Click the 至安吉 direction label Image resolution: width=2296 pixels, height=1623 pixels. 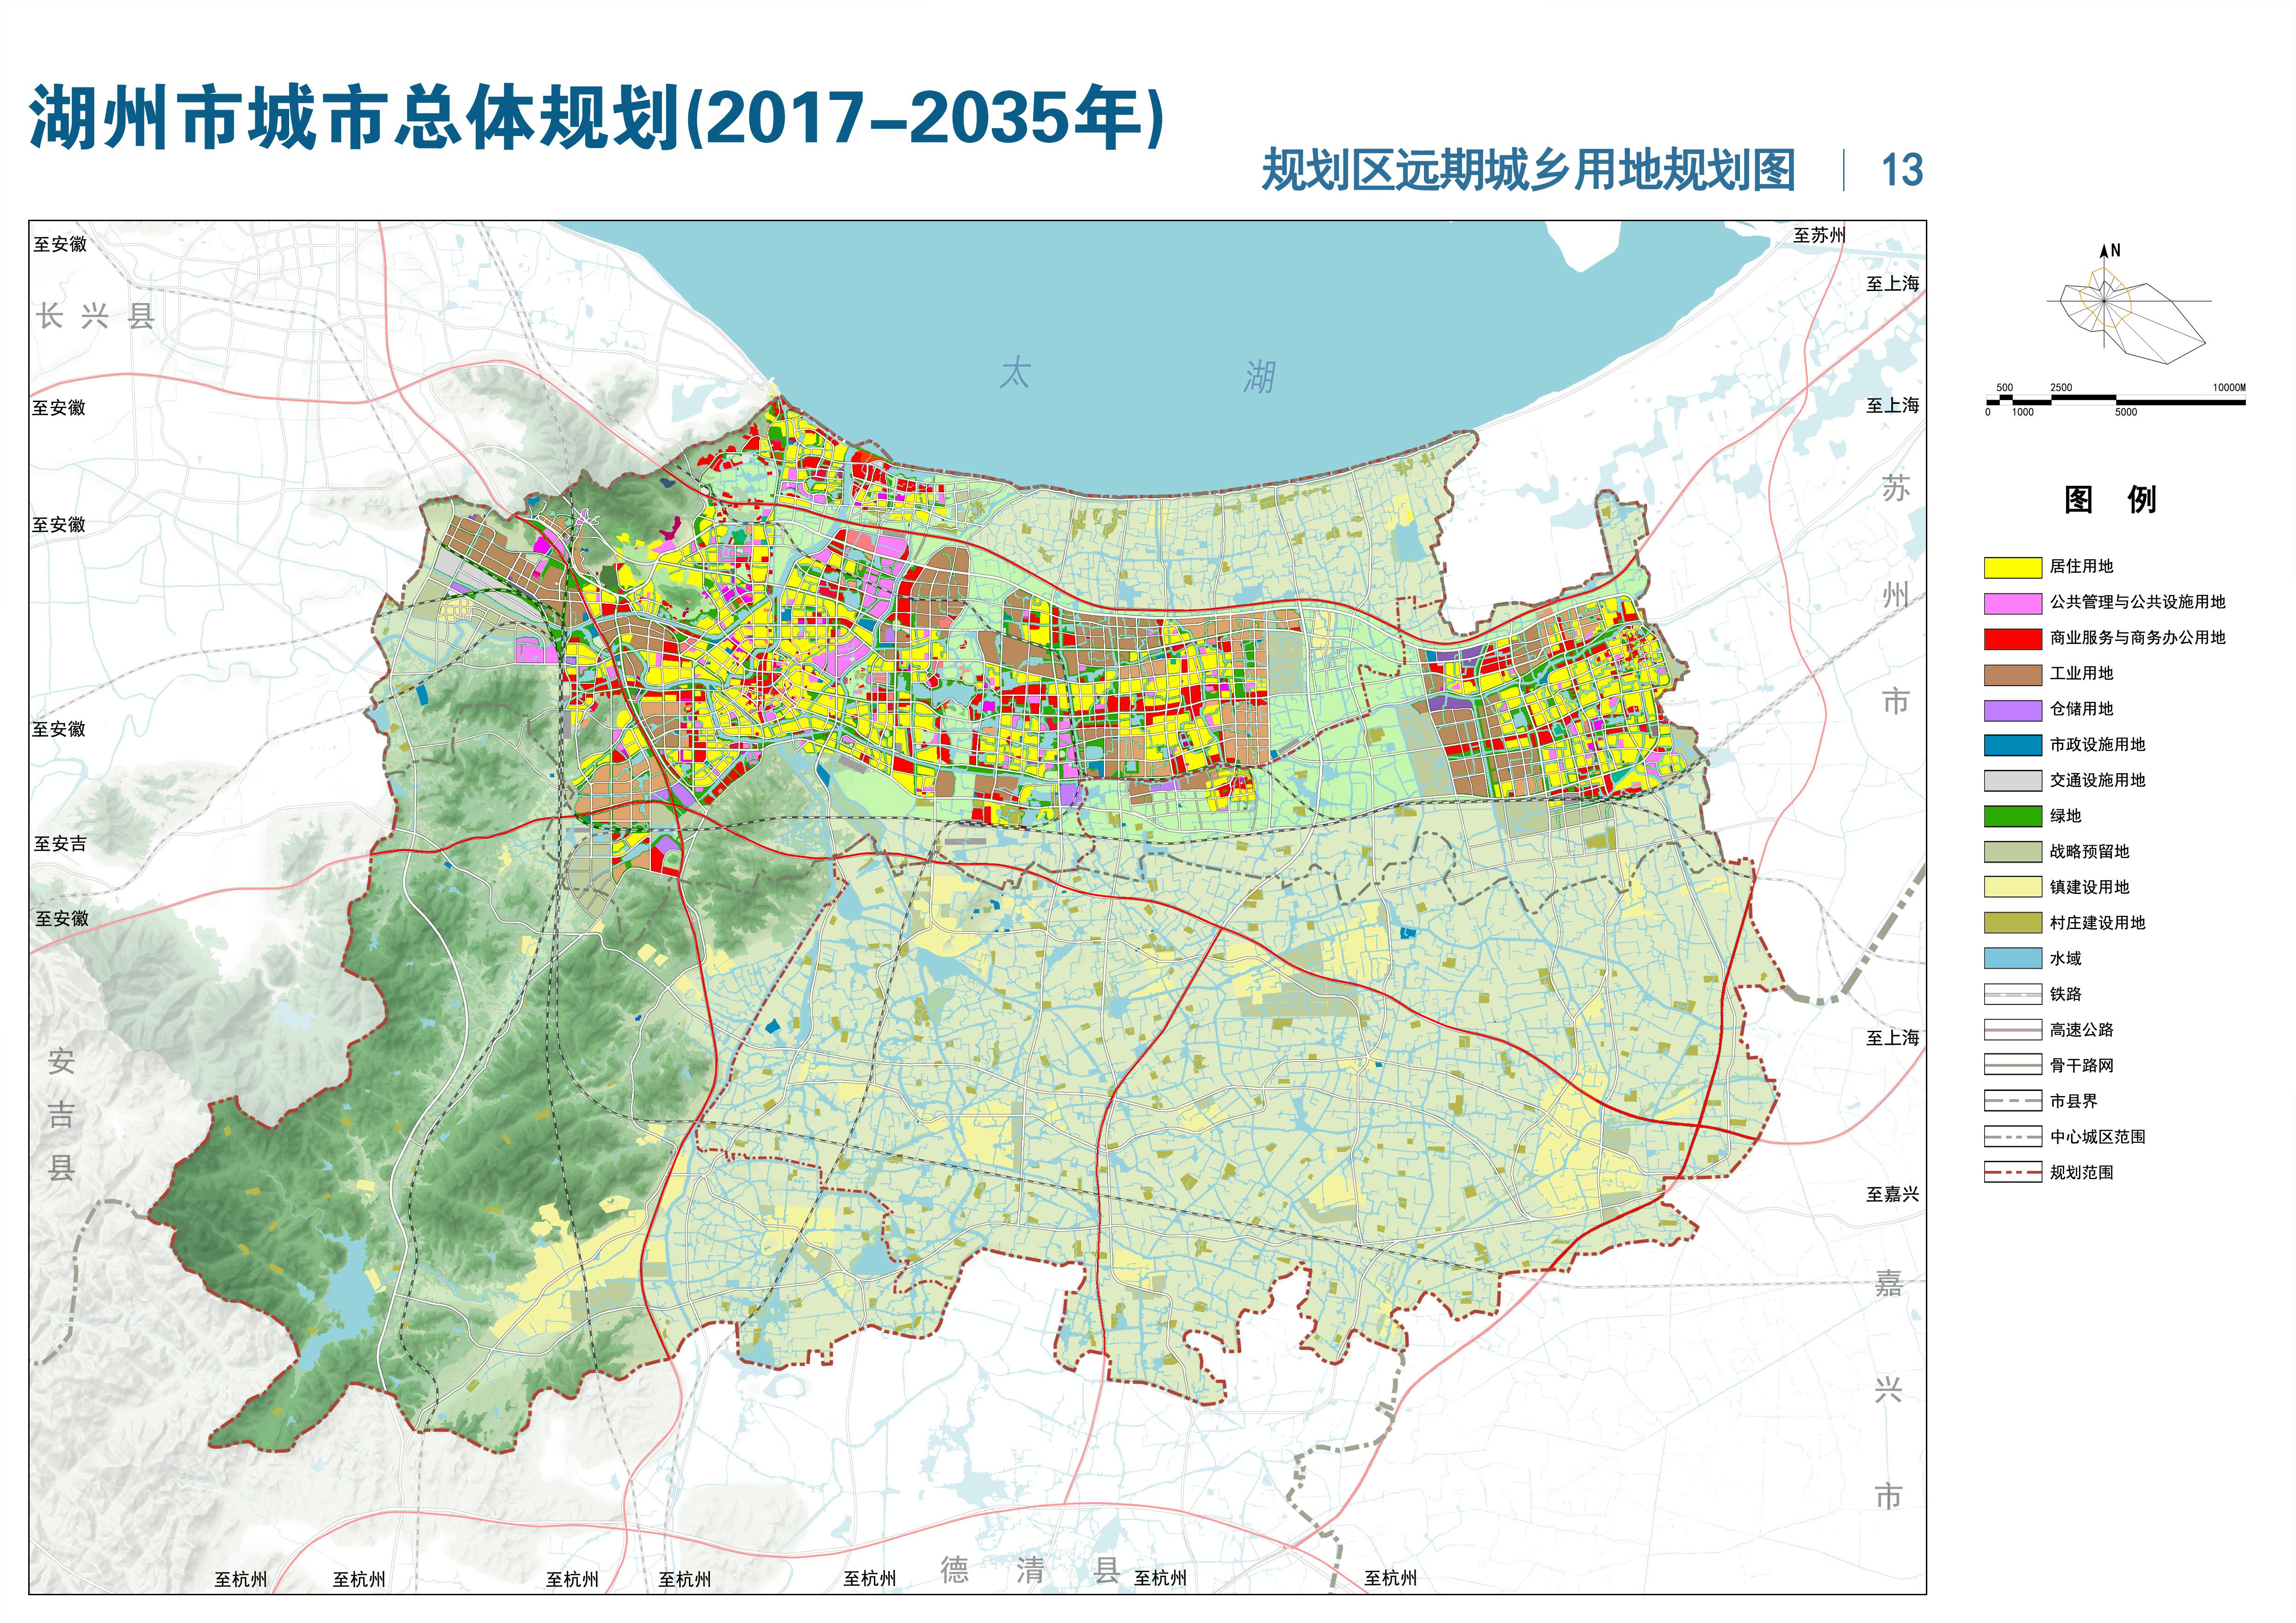60,844
